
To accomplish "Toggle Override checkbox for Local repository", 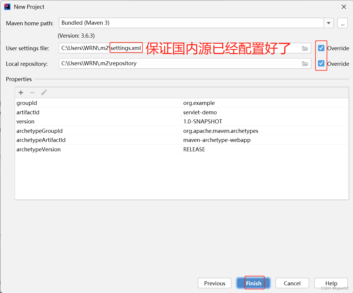I will coord(321,63).
